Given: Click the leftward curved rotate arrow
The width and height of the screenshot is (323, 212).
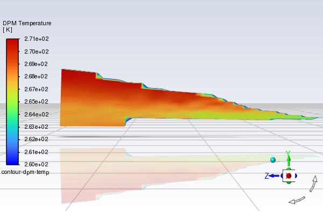Looking at the screenshot, I should [297, 200].
